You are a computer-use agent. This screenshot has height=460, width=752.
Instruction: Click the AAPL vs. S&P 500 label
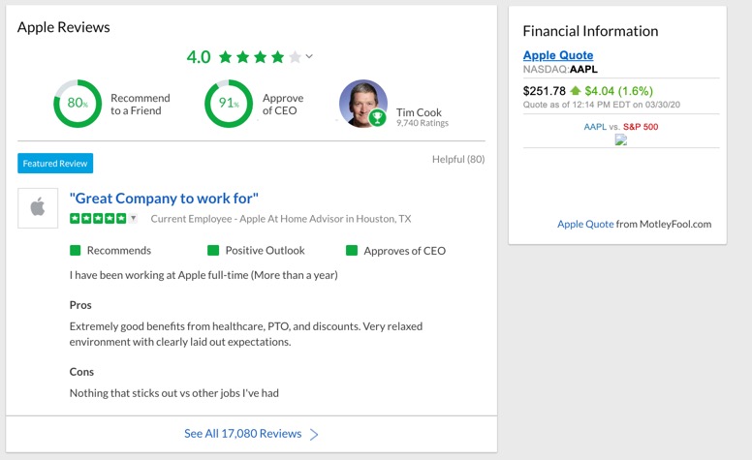(620, 127)
